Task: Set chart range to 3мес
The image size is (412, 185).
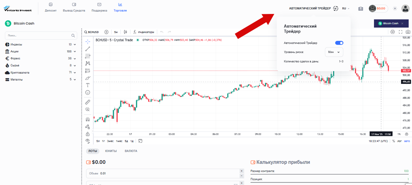Action: 110,141
